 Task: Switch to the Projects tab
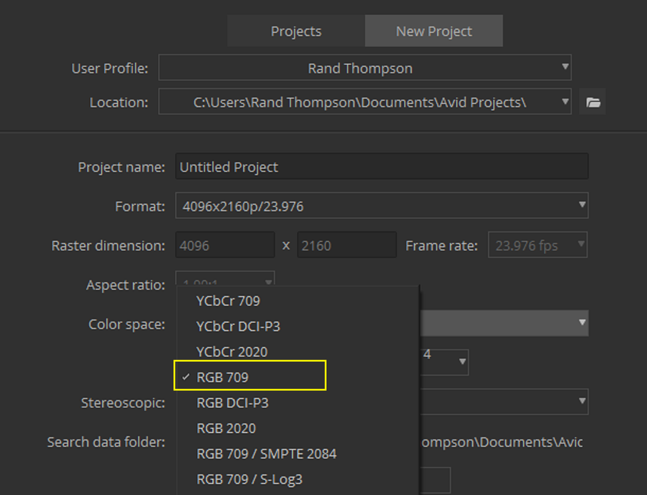(x=296, y=31)
